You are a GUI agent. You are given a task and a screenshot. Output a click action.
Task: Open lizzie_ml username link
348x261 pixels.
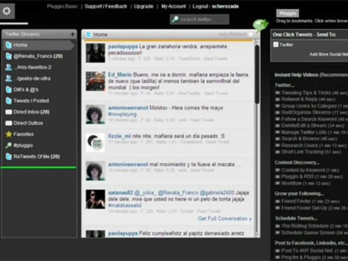(119, 136)
